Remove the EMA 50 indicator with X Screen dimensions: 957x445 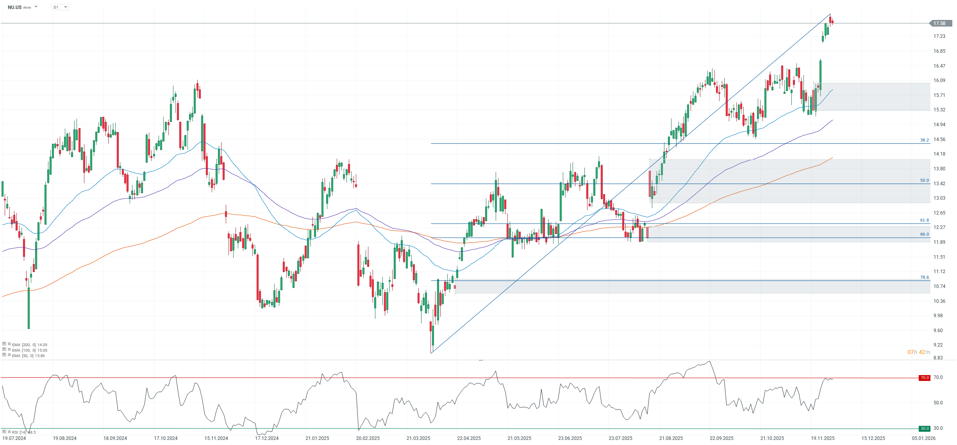click(x=9, y=355)
